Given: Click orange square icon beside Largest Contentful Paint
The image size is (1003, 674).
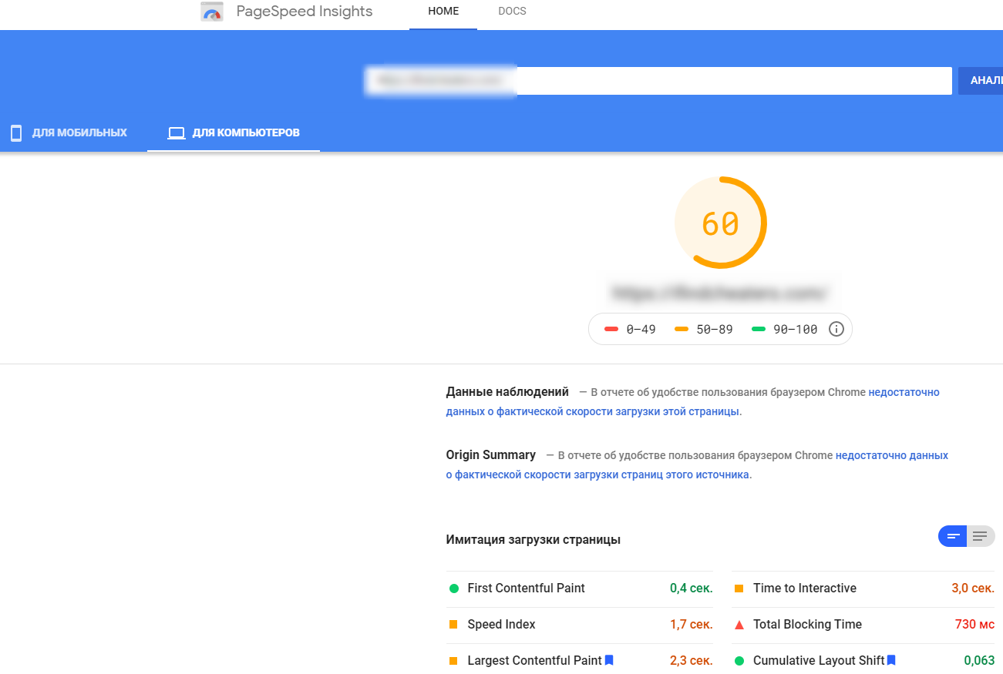Looking at the screenshot, I should (x=453, y=661).
